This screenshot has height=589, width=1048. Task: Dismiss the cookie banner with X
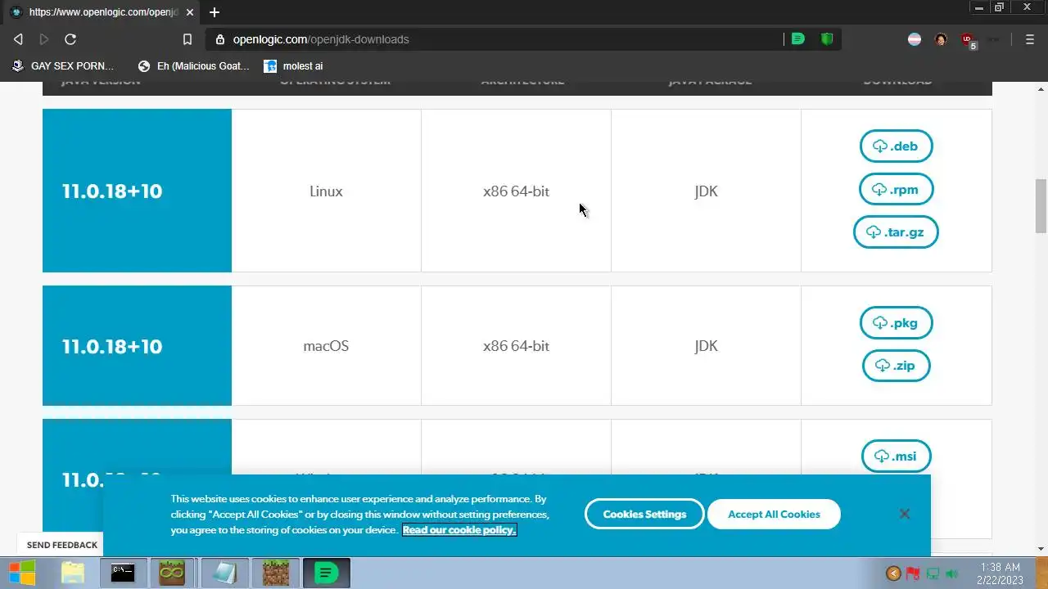point(904,514)
